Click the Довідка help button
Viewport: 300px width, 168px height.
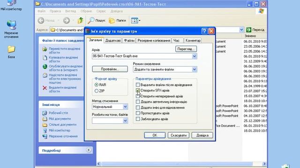pyautogui.click(x=202, y=135)
